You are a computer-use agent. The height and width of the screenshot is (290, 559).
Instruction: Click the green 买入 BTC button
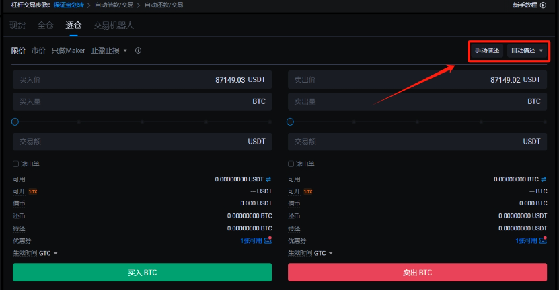point(142,273)
